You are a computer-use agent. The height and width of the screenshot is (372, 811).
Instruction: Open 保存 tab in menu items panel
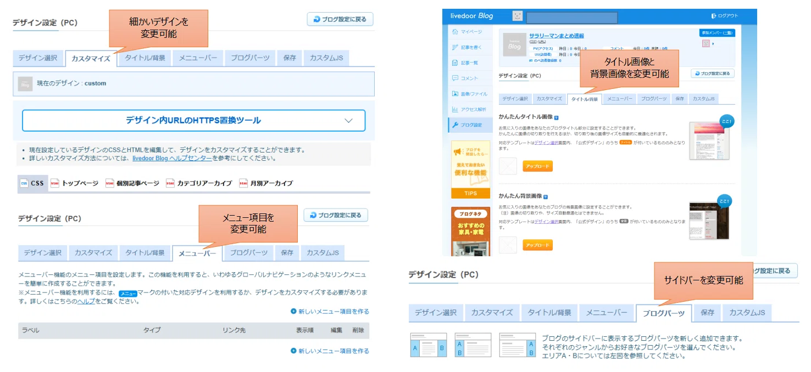pos(287,252)
